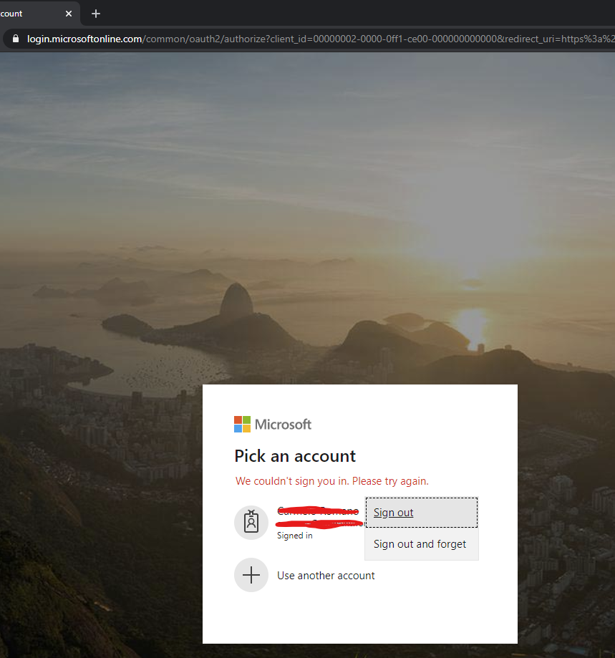
Task: View site security lock info
Action: click(16, 39)
